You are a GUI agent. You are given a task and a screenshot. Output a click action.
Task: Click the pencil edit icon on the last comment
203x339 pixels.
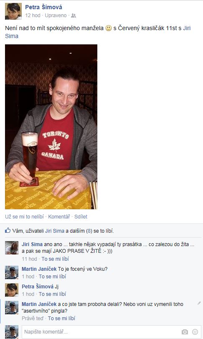(x=199, y=303)
